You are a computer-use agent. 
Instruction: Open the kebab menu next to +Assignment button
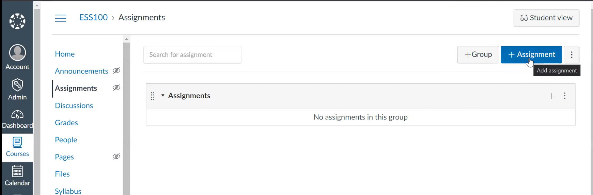click(572, 55)
